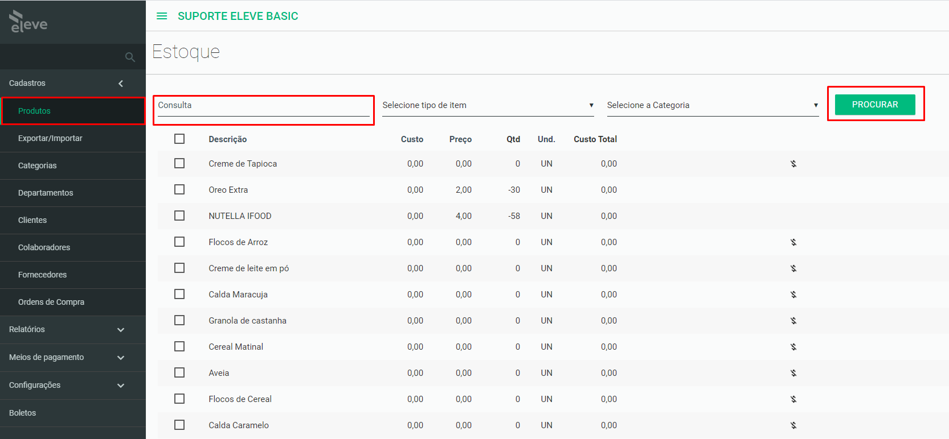
Task: Open the Calda Caramelo product name
Action: pyautogui.click(x=239, y=425)
